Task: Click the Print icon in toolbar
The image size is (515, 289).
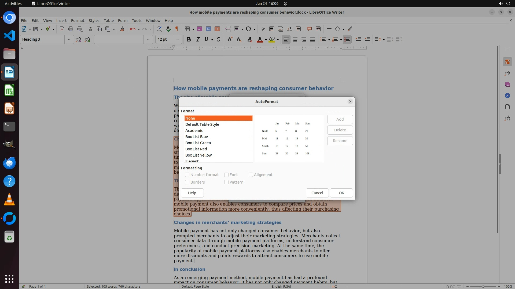Action: 71,29
